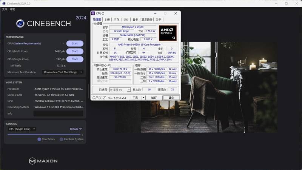Click the 99.77 MHz bus speed value
This screenshot has height=170, width=302.
pyautogui.click(x=120, y=77)
